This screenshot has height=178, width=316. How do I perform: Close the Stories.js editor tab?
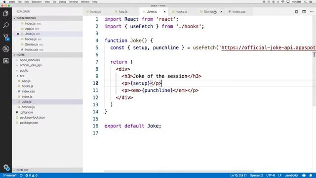pos(221,12)
